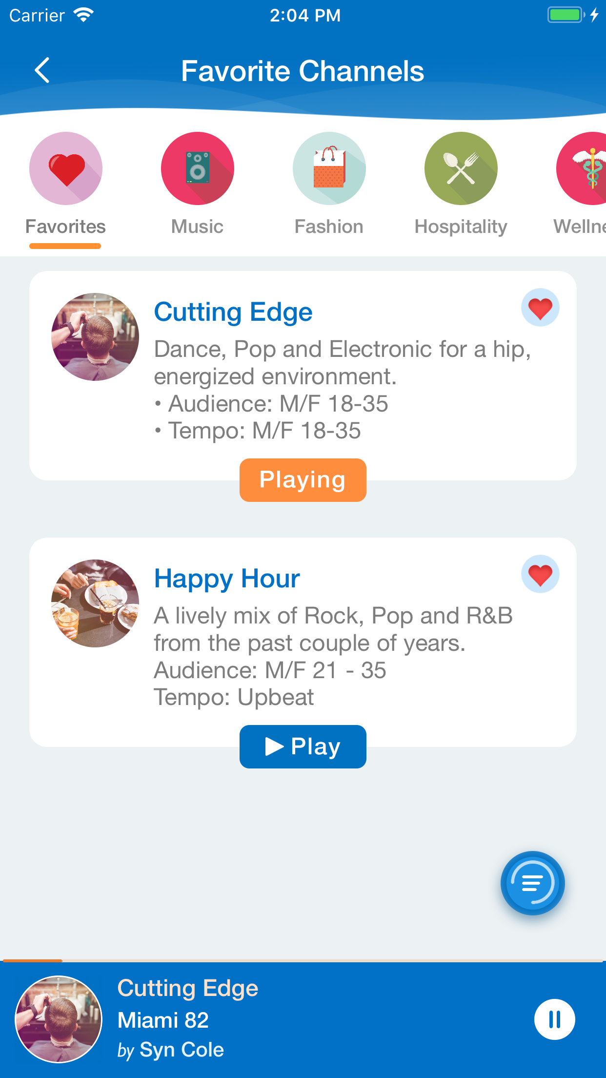Switch to the Hospitality tab label

coord(461,227)
